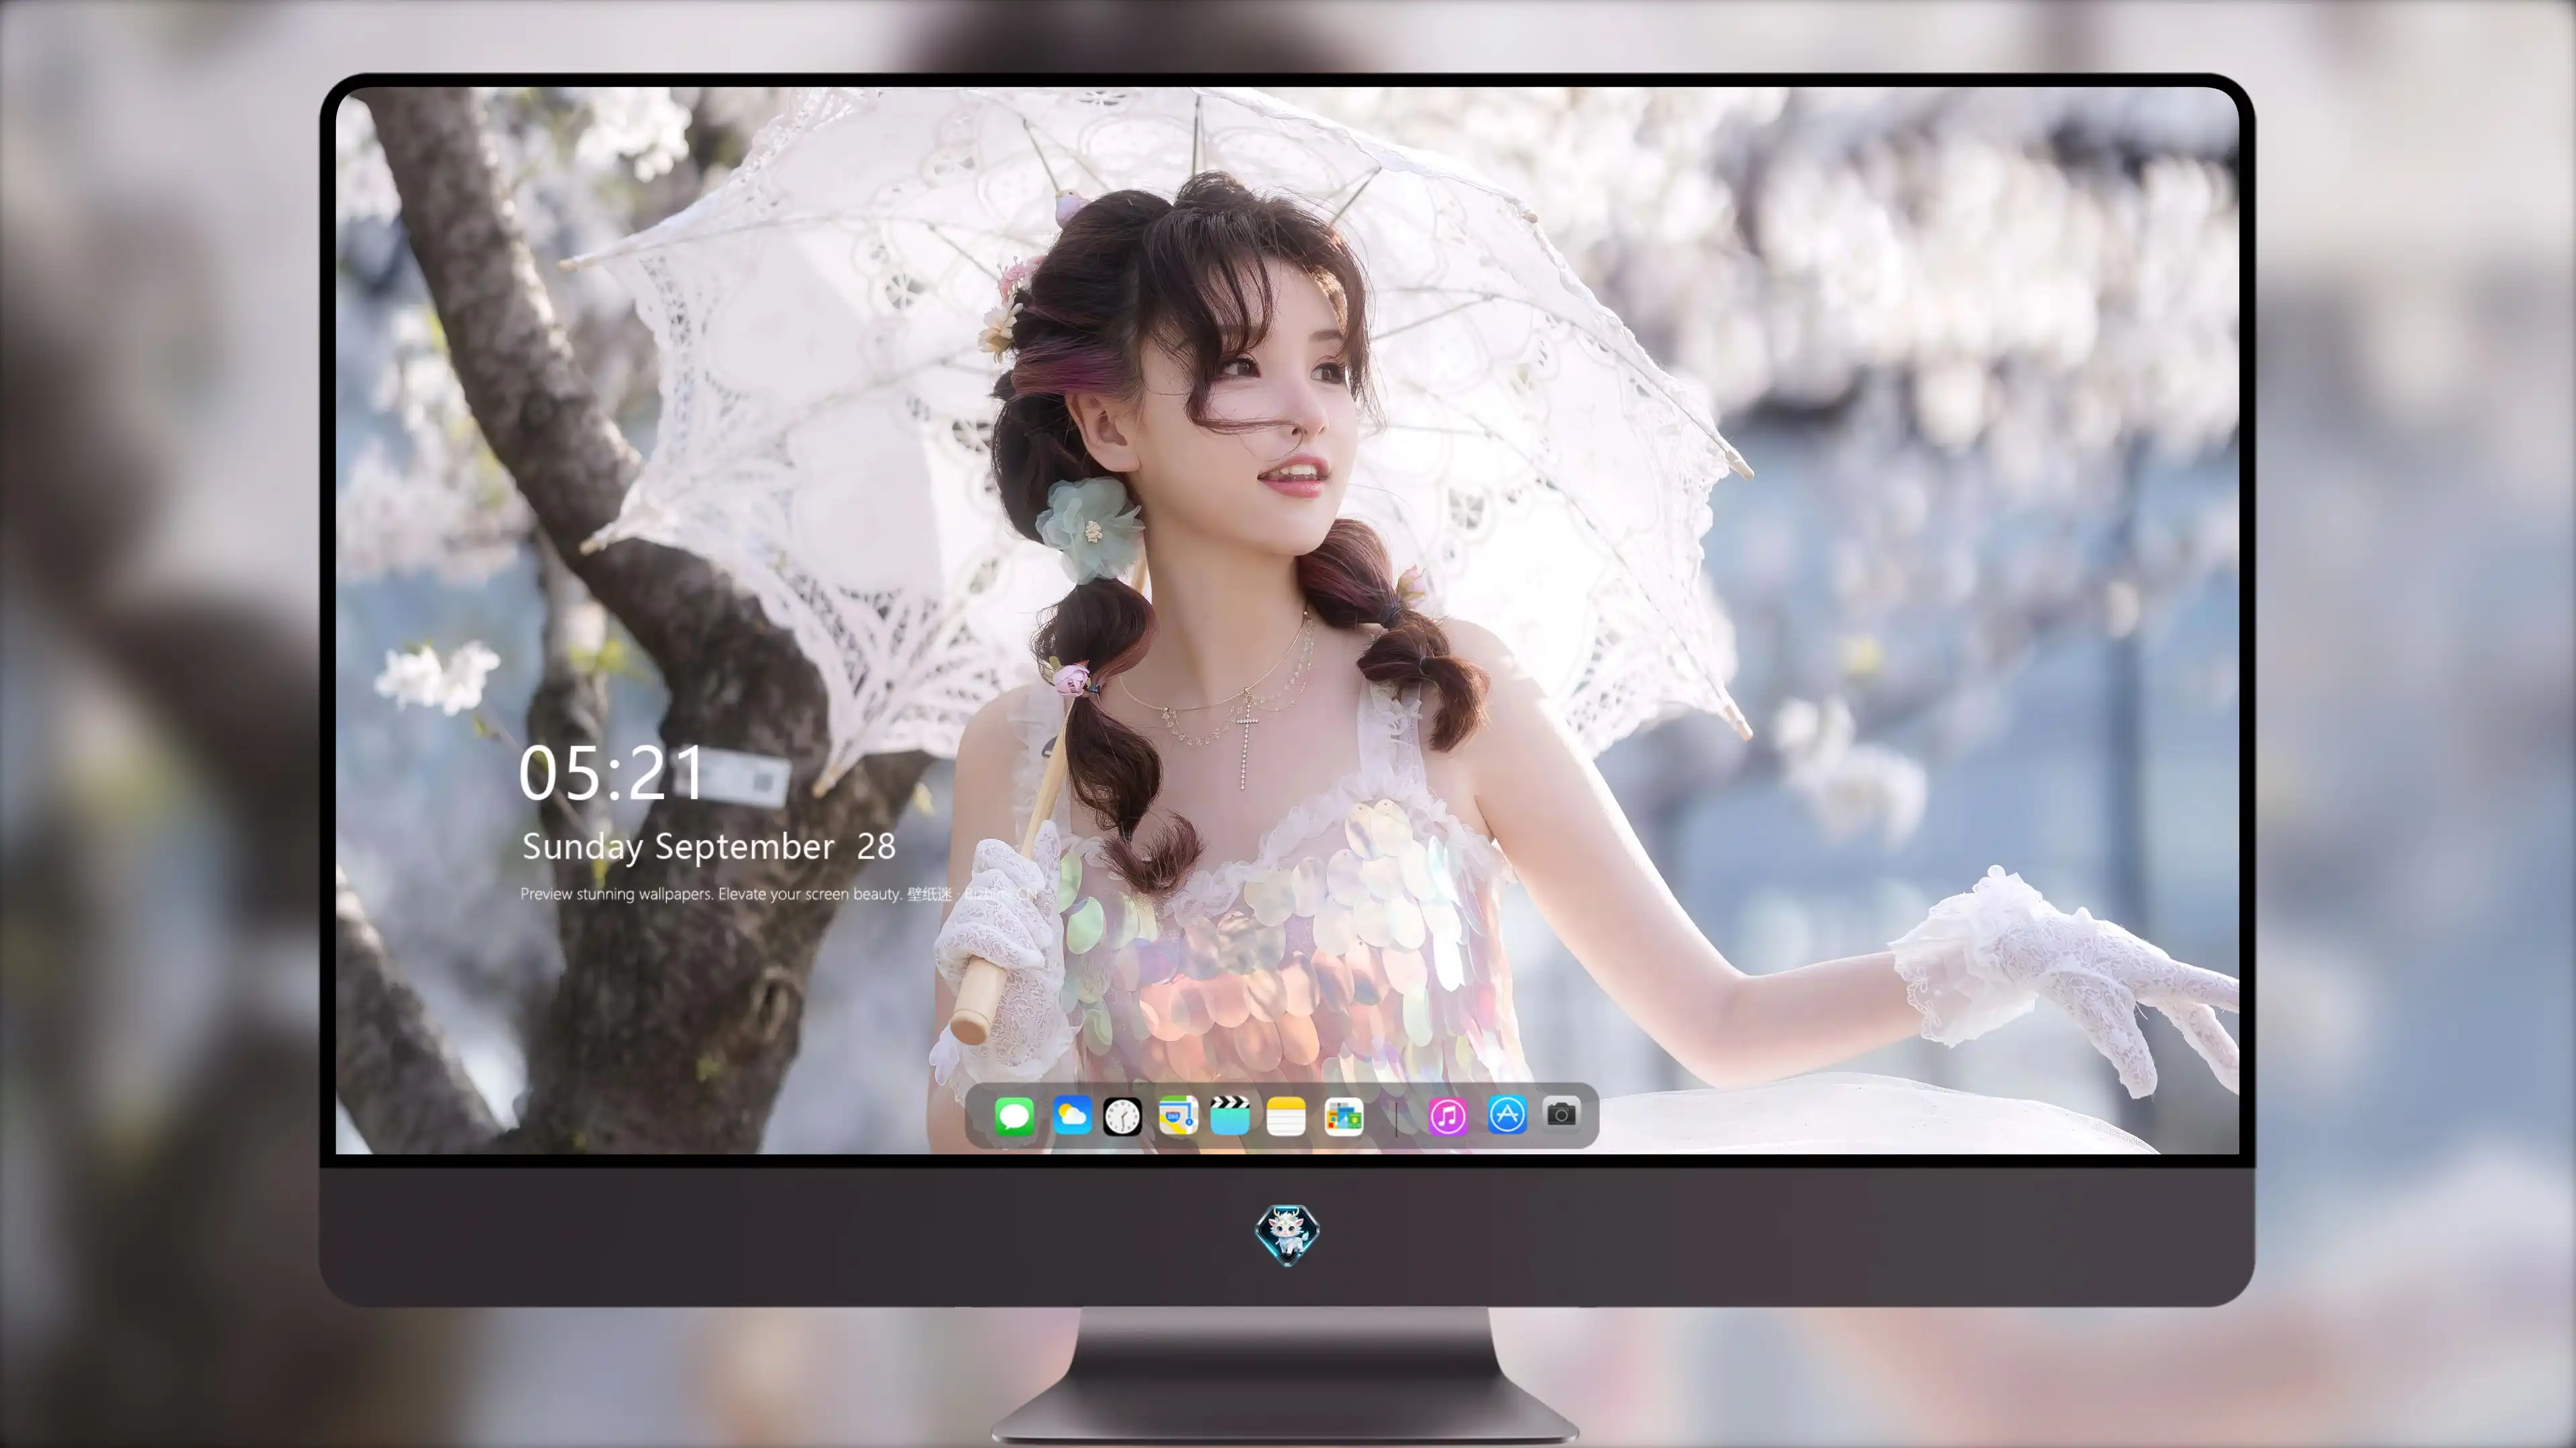Click the 05:21 clock widget
Screen dimensions: 2576x1448
[611, 772]
